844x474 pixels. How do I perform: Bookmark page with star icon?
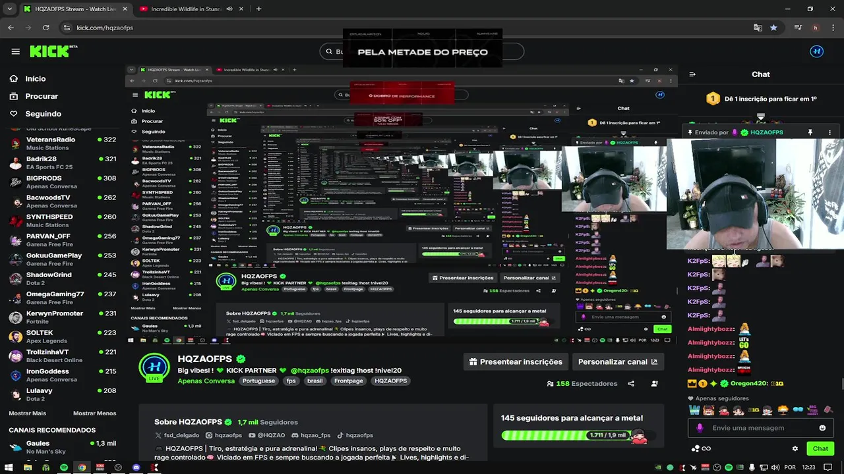[x=773, y=28]
